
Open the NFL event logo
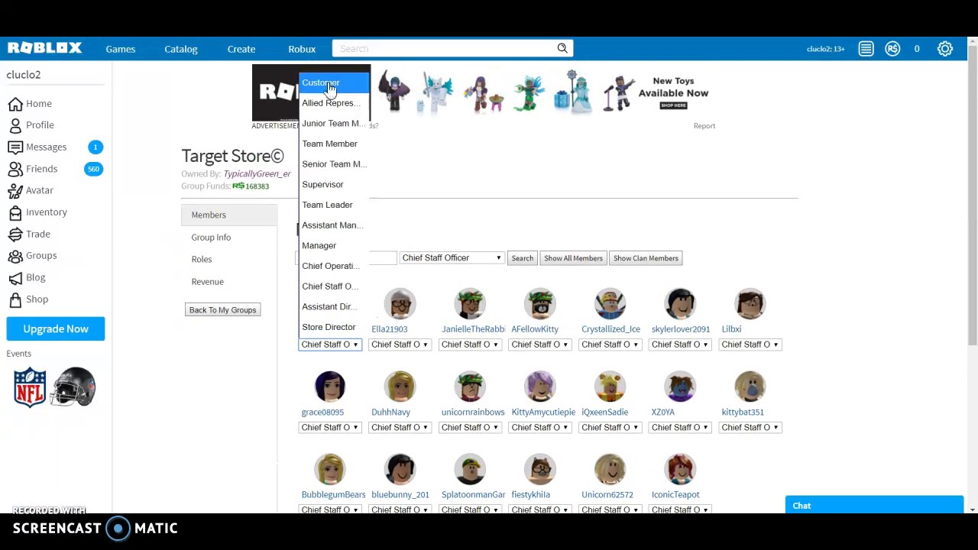(x=30, y=387)
